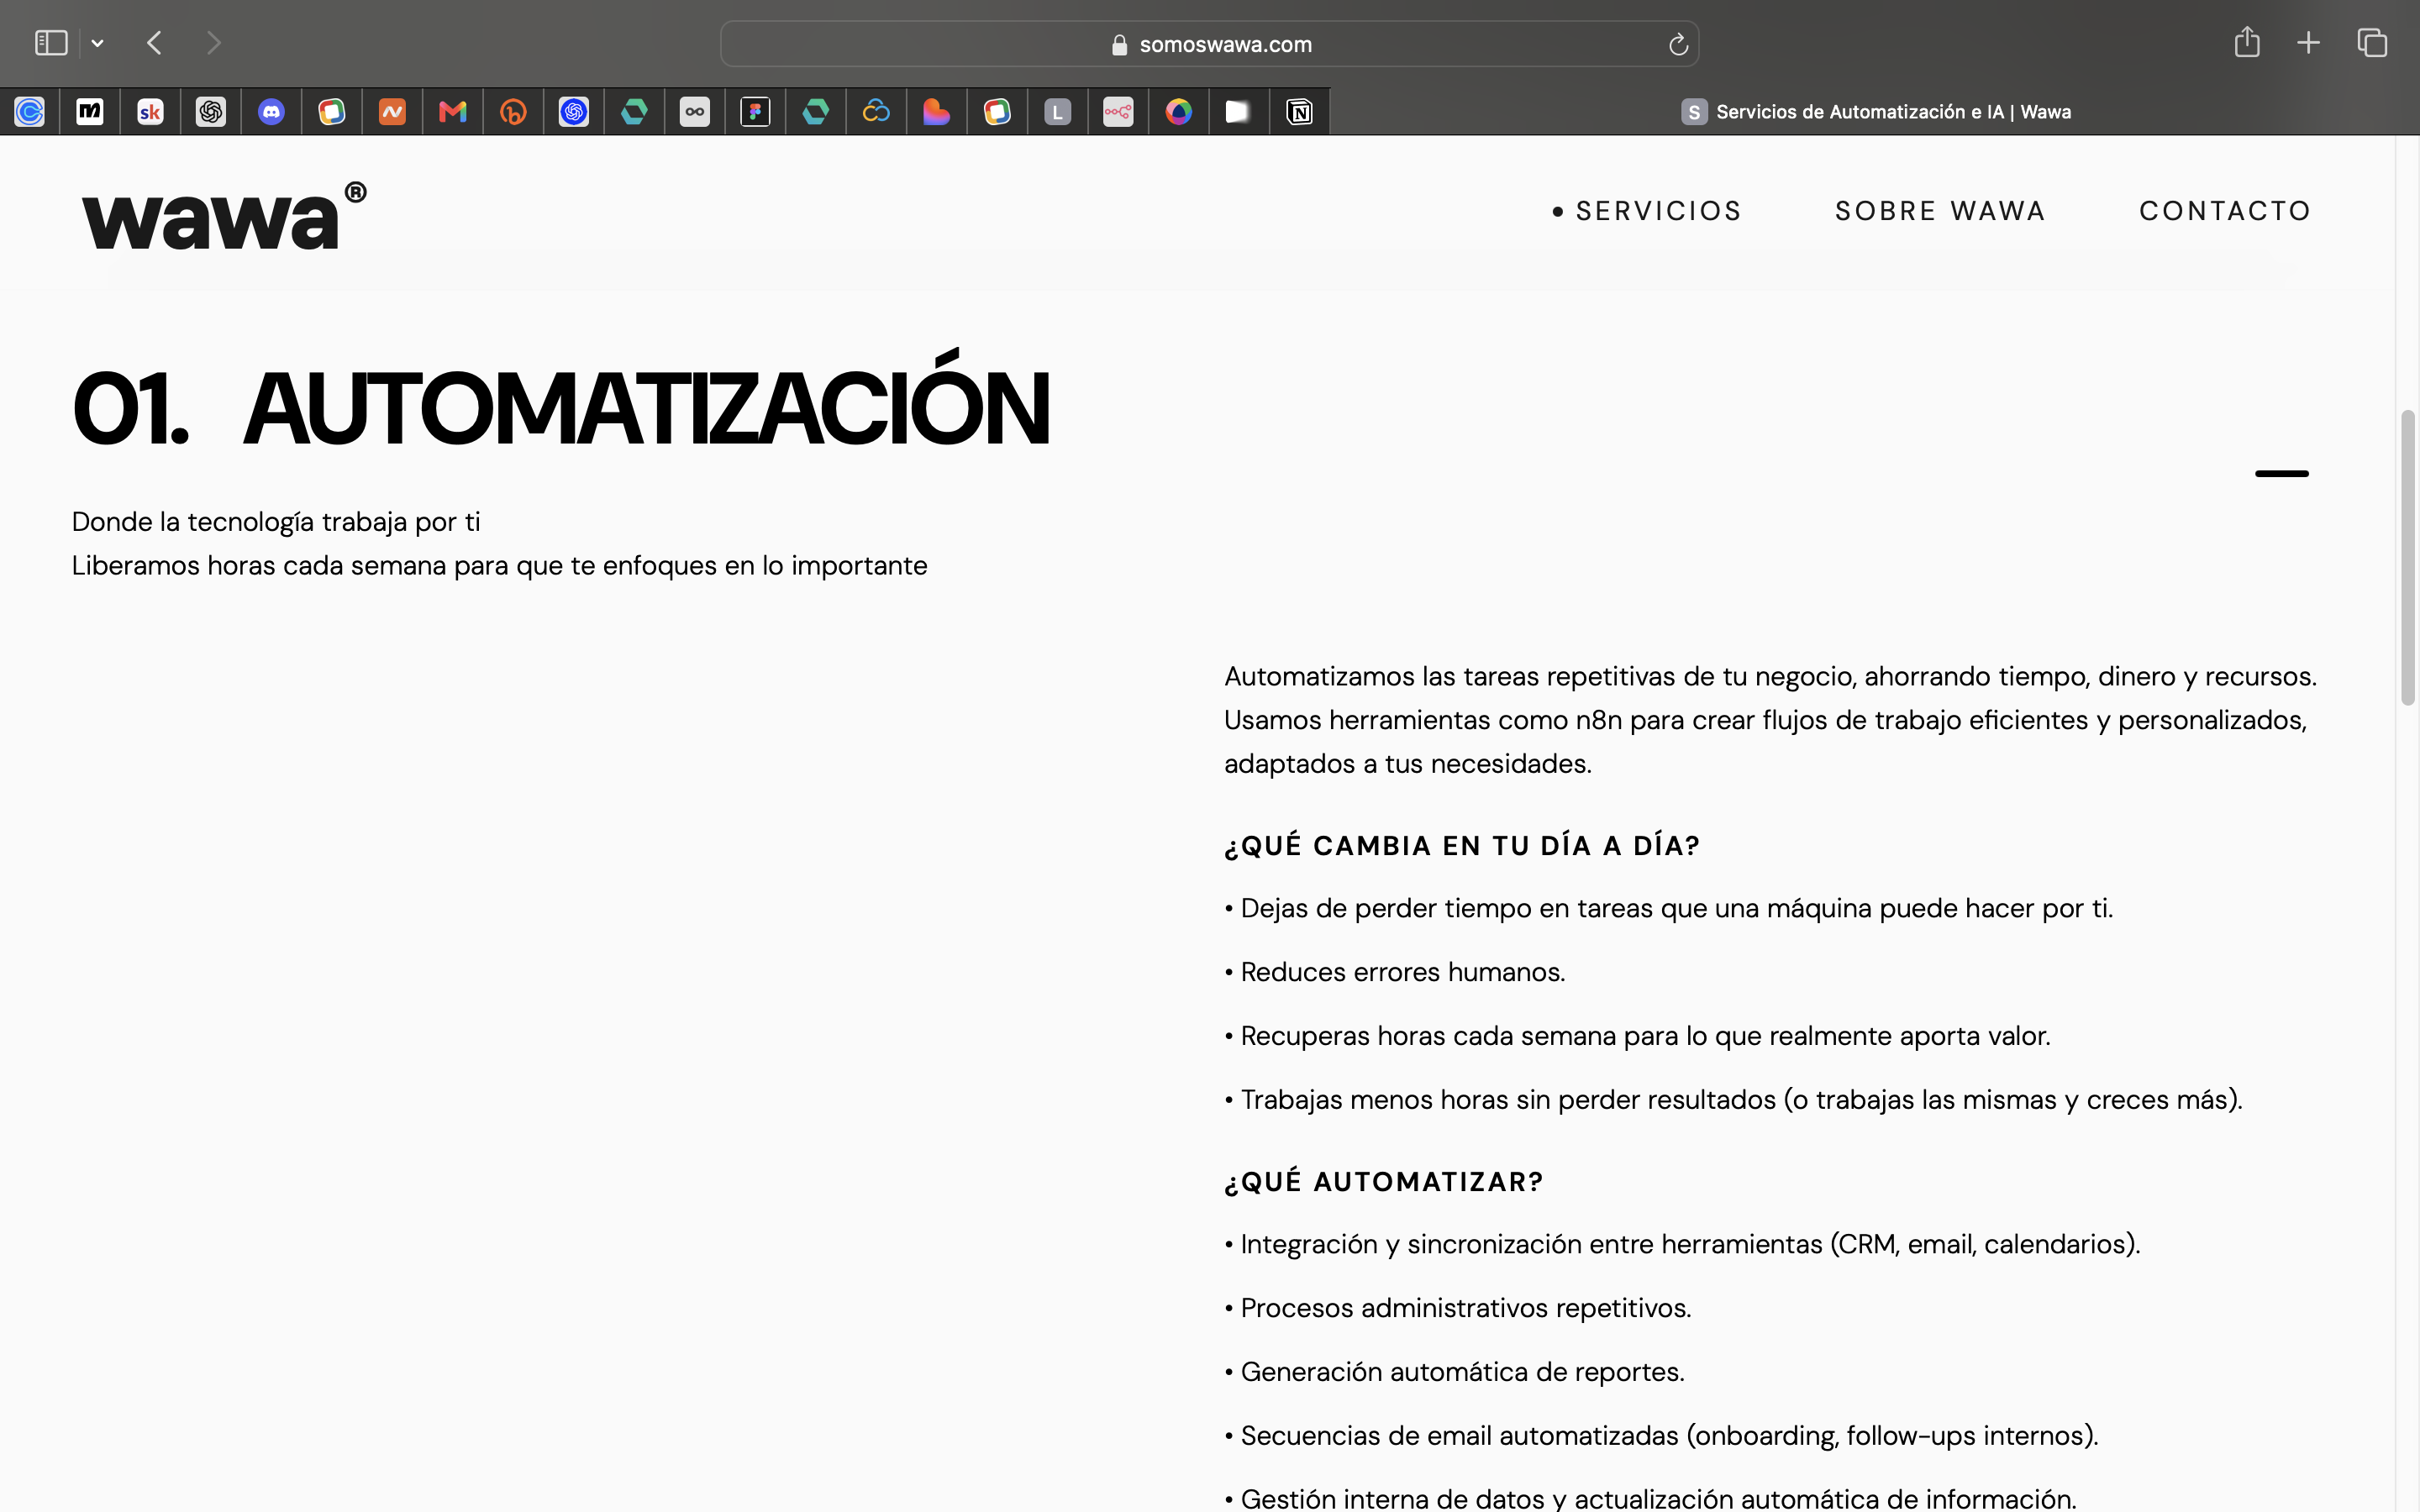
Task: Open the pinned gray 'L' tab
Action: [x=1057, y=112]
